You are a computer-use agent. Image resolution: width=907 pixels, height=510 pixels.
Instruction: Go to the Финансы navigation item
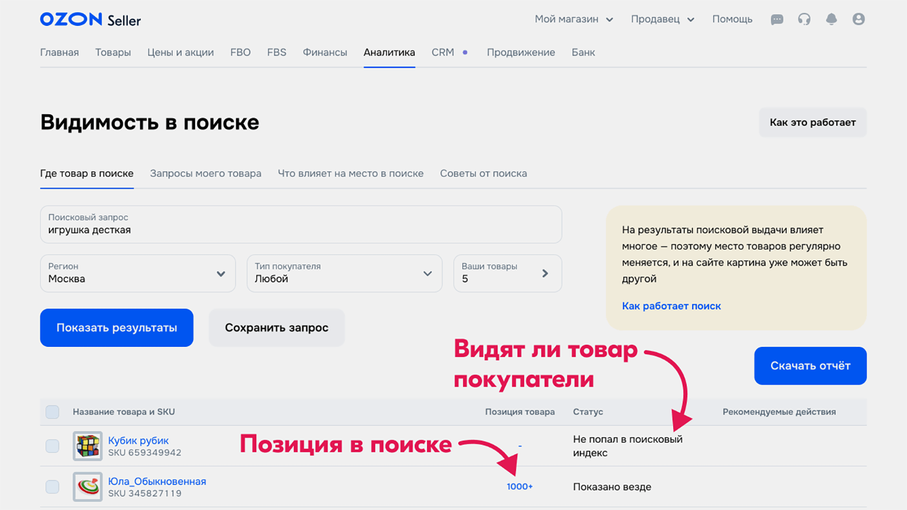325,52
